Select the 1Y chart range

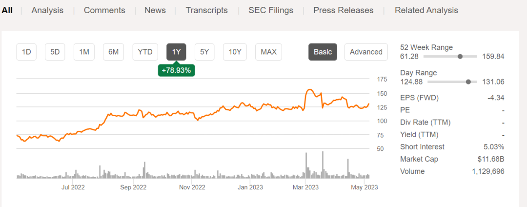176,52
